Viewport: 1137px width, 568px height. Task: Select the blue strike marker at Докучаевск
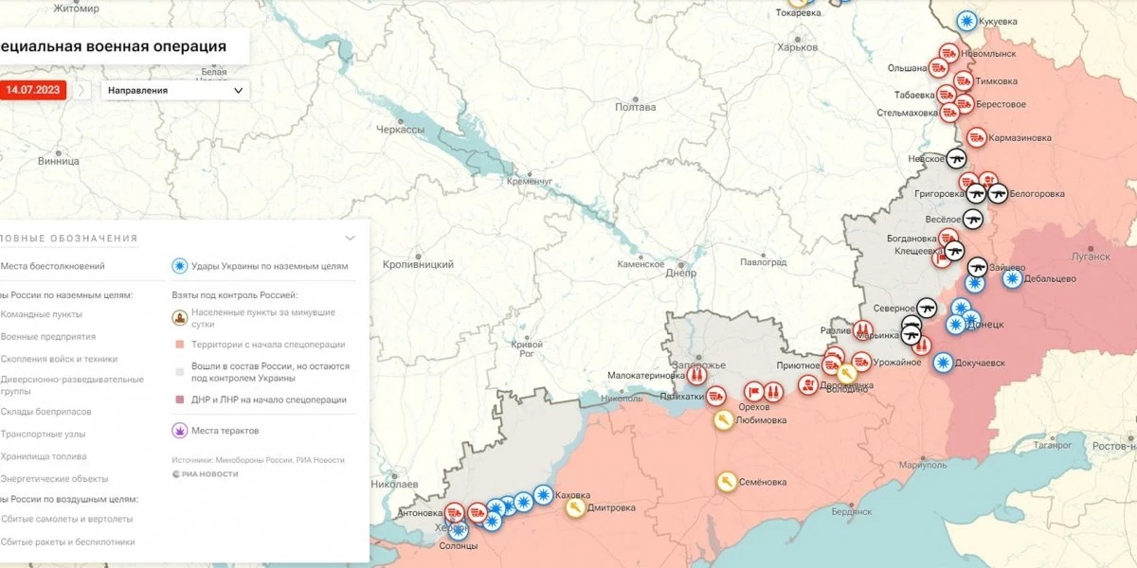943,362
